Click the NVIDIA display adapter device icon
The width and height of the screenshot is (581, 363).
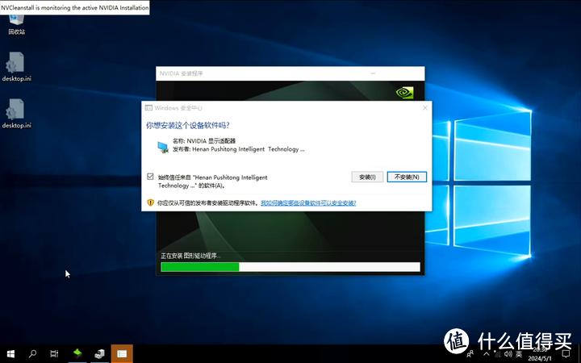click(x=163, y=145)
